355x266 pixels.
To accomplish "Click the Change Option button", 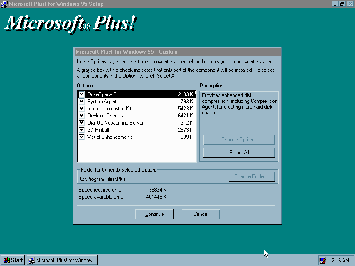I will (239, 140).
